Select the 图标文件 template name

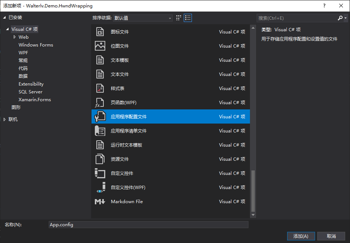pyautogui.click(x=120, y=32)
